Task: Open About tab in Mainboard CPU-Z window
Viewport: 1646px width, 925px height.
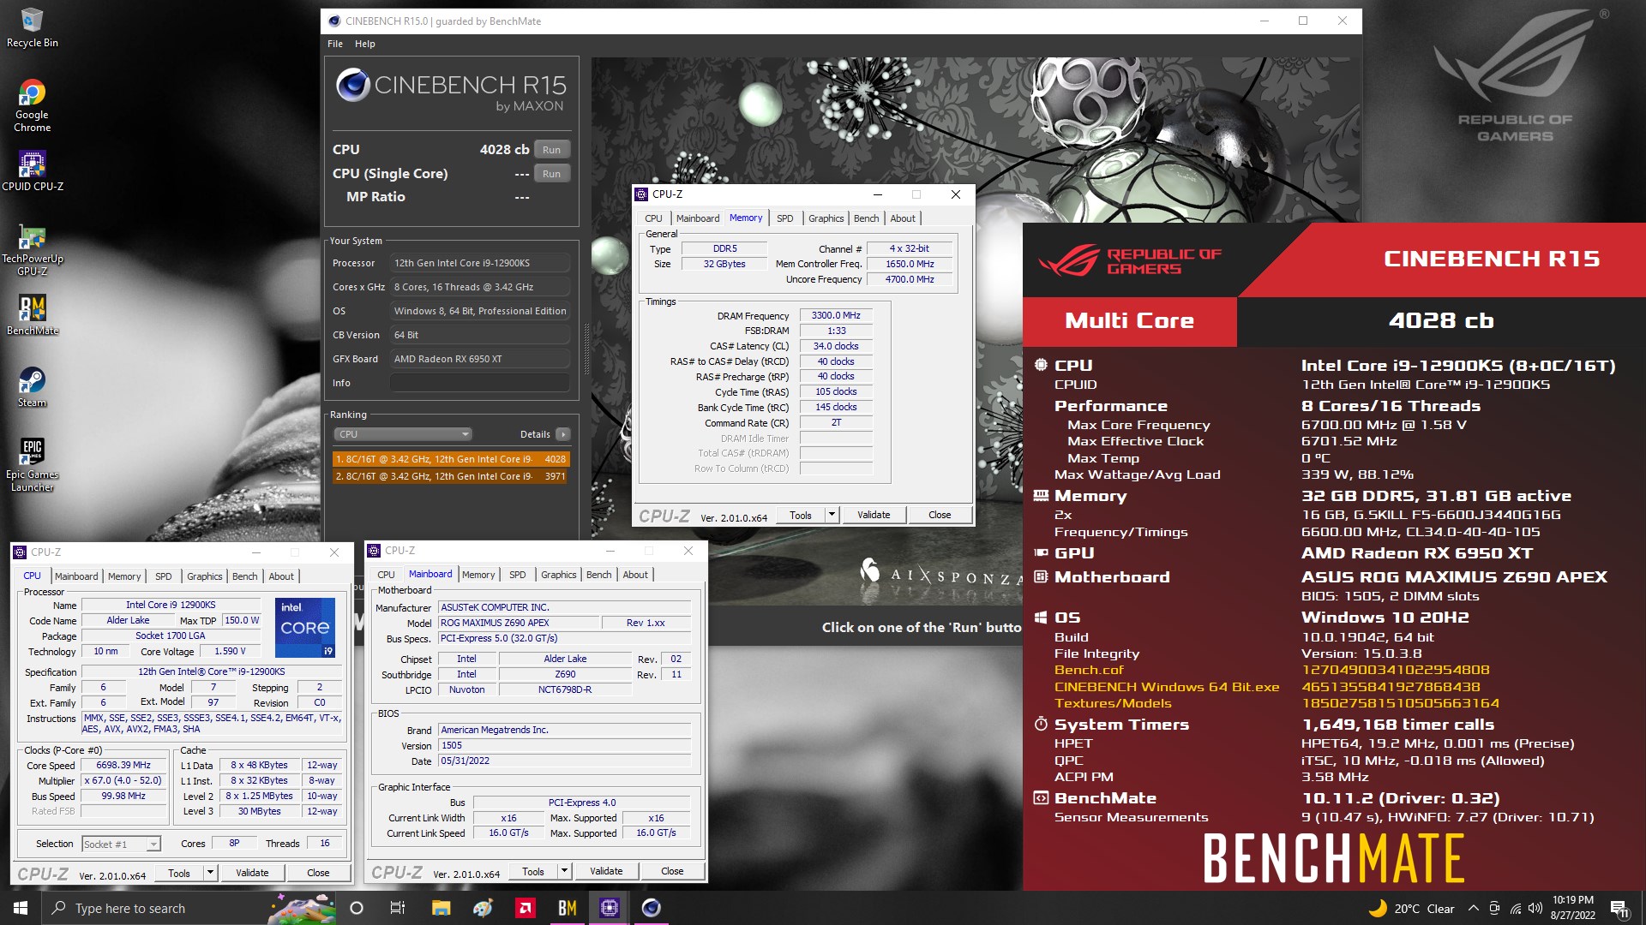Action: click(x=635, y=575)
